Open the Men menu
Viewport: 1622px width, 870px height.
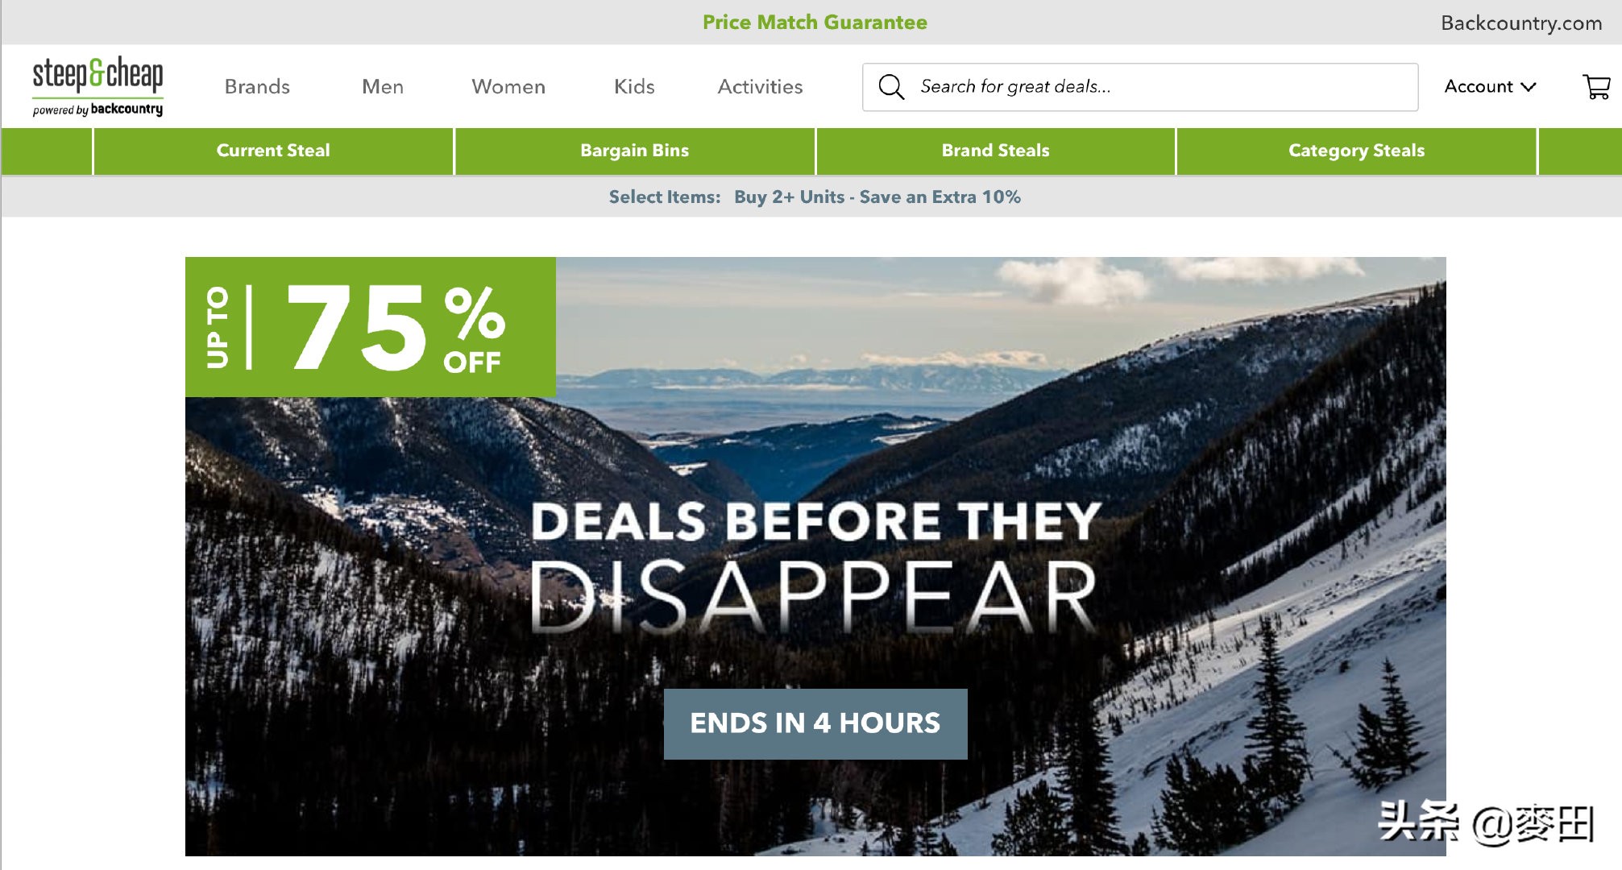point(383,86)
